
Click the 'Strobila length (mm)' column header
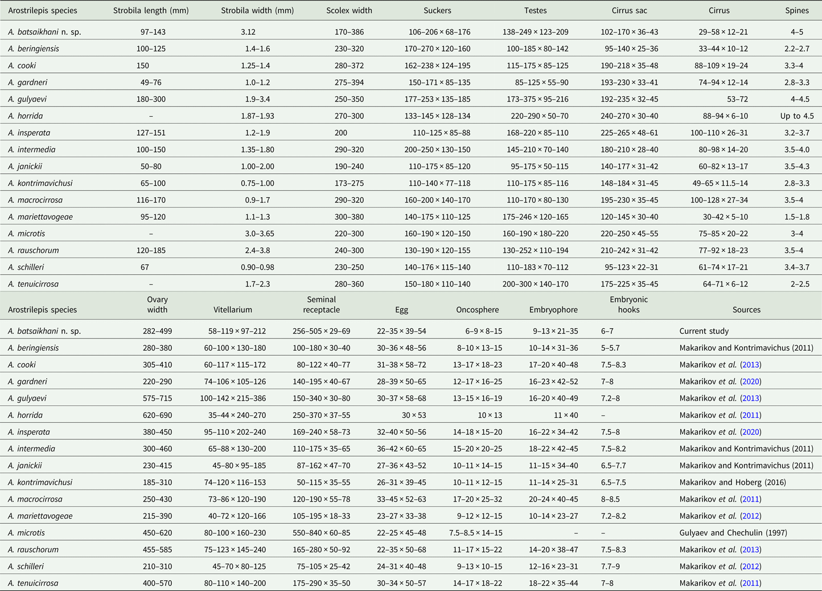151,10
